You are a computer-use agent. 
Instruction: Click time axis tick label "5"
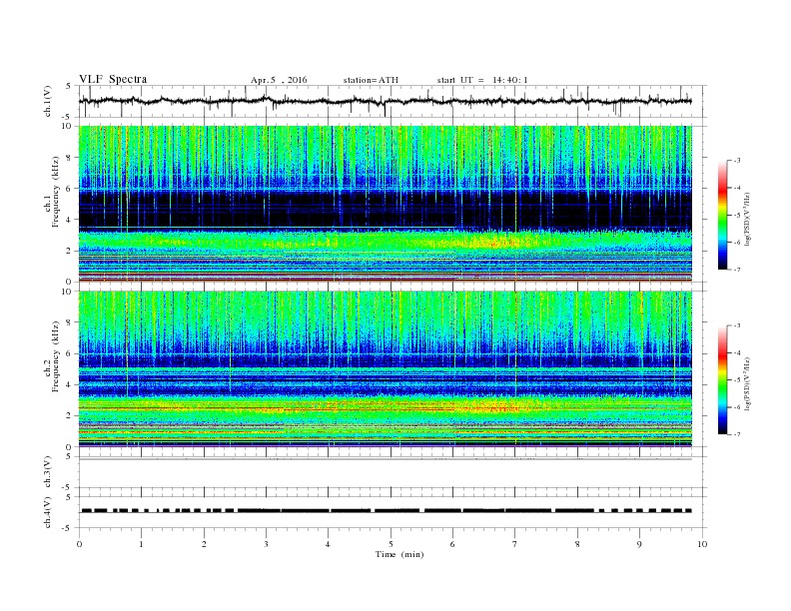(391, 544)
